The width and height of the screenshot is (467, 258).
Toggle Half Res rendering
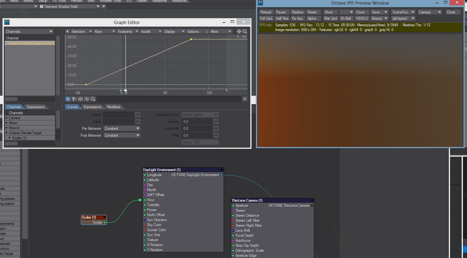tap(282, 18)
